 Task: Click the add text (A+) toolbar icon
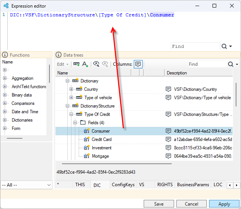point(85,64)
